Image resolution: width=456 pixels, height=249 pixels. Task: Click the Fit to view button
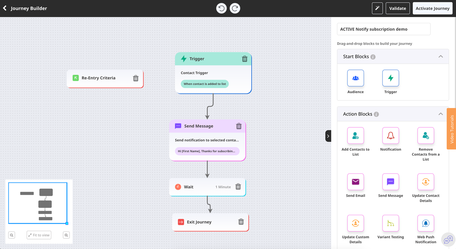[x=39, y=235]
